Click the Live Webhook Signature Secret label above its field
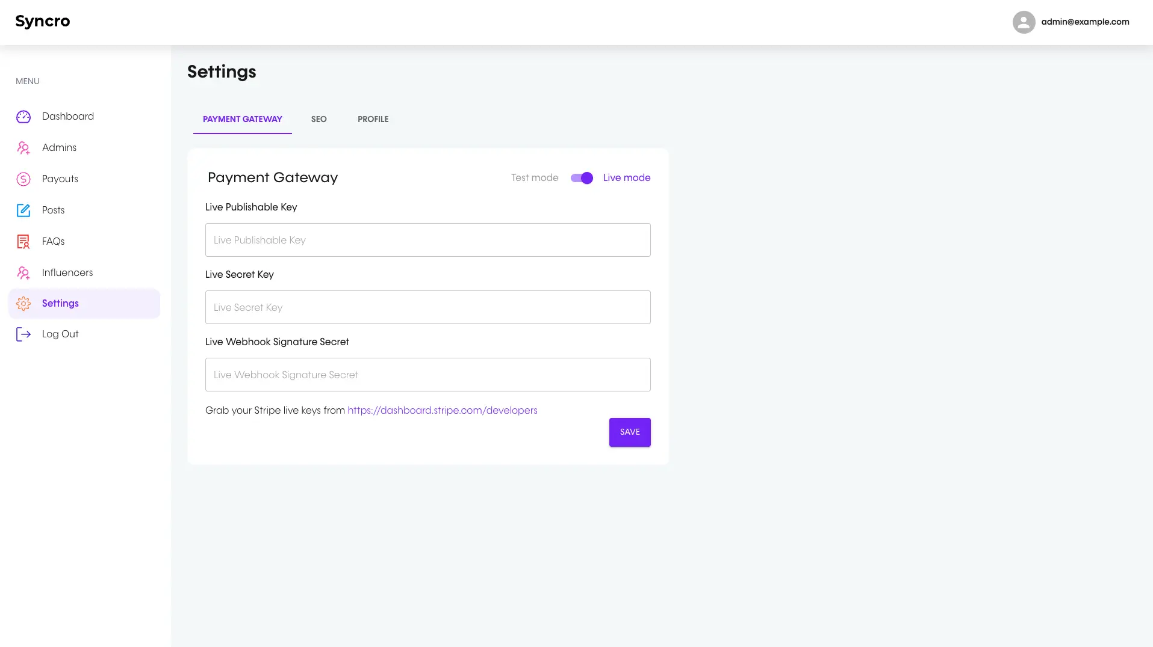Screen dimensions: 1153x647 (277, 342)
